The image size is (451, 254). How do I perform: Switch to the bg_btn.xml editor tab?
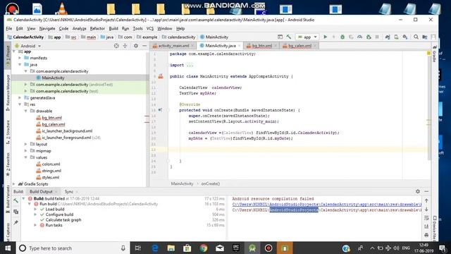coord(261,46)
